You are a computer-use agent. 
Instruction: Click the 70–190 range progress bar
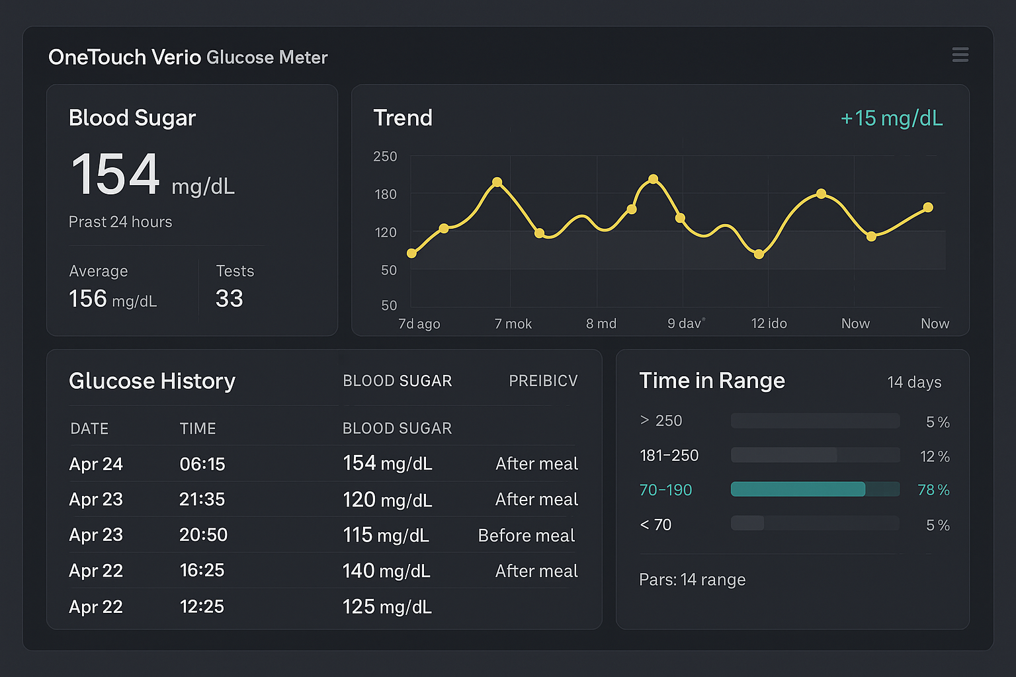[x=815, y=489]
